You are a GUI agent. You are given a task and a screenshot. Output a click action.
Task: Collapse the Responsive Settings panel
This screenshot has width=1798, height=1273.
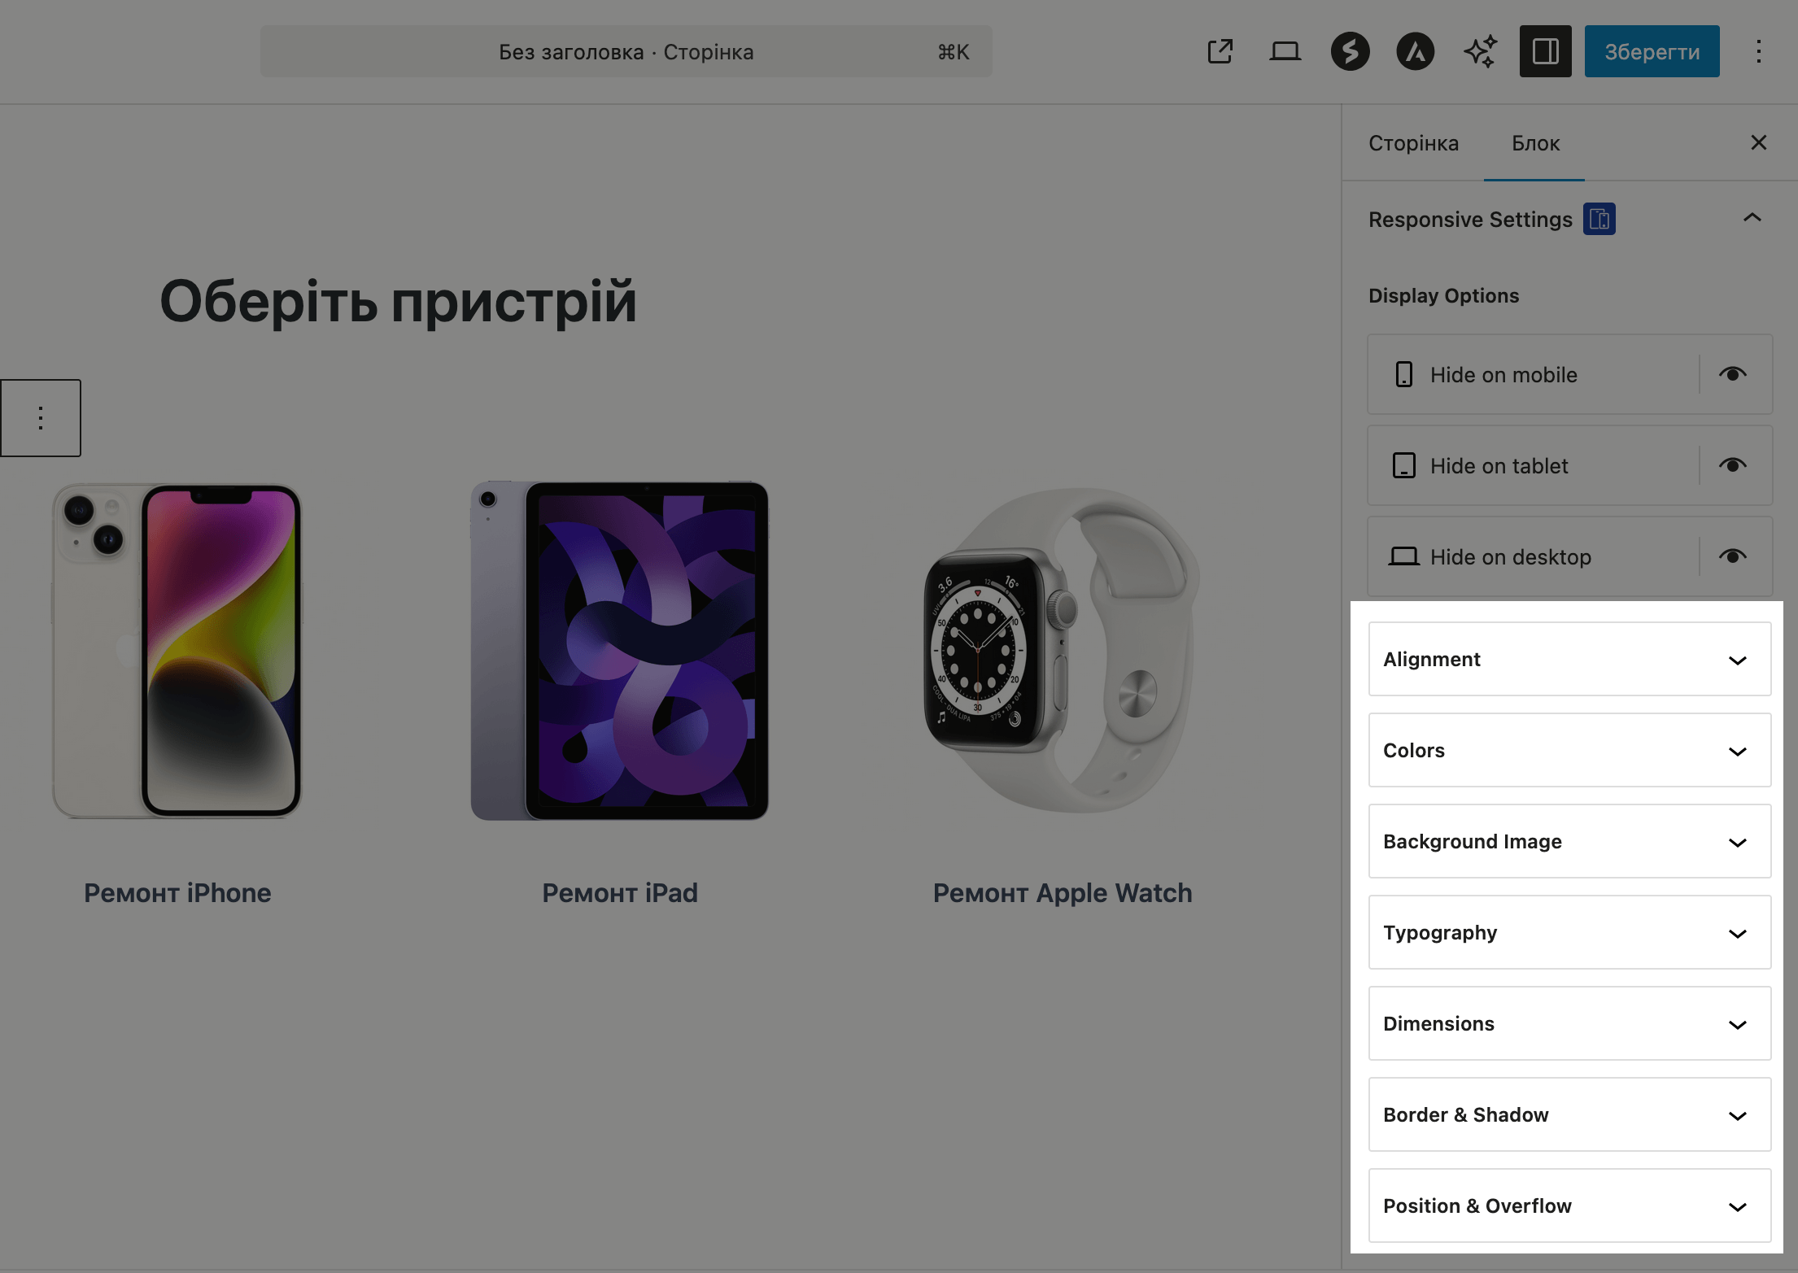tap(1752, 217)
